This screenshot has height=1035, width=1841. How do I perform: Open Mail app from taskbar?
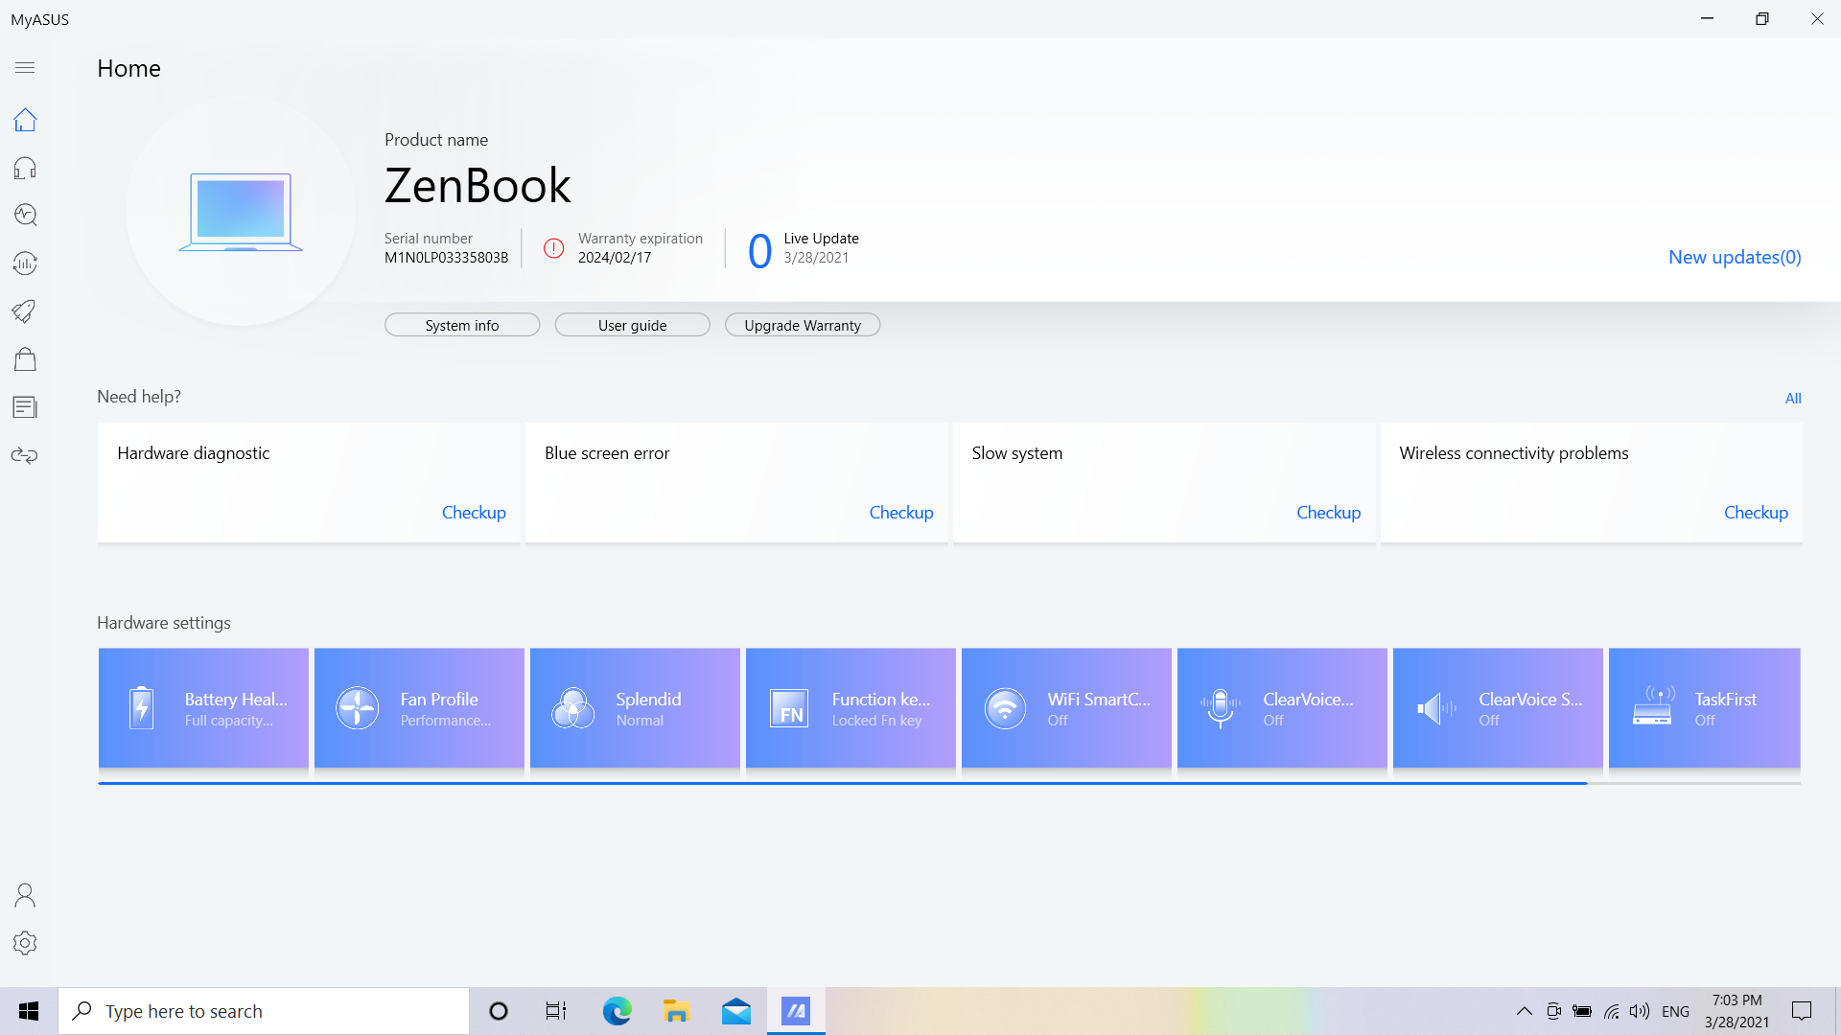736,1011
